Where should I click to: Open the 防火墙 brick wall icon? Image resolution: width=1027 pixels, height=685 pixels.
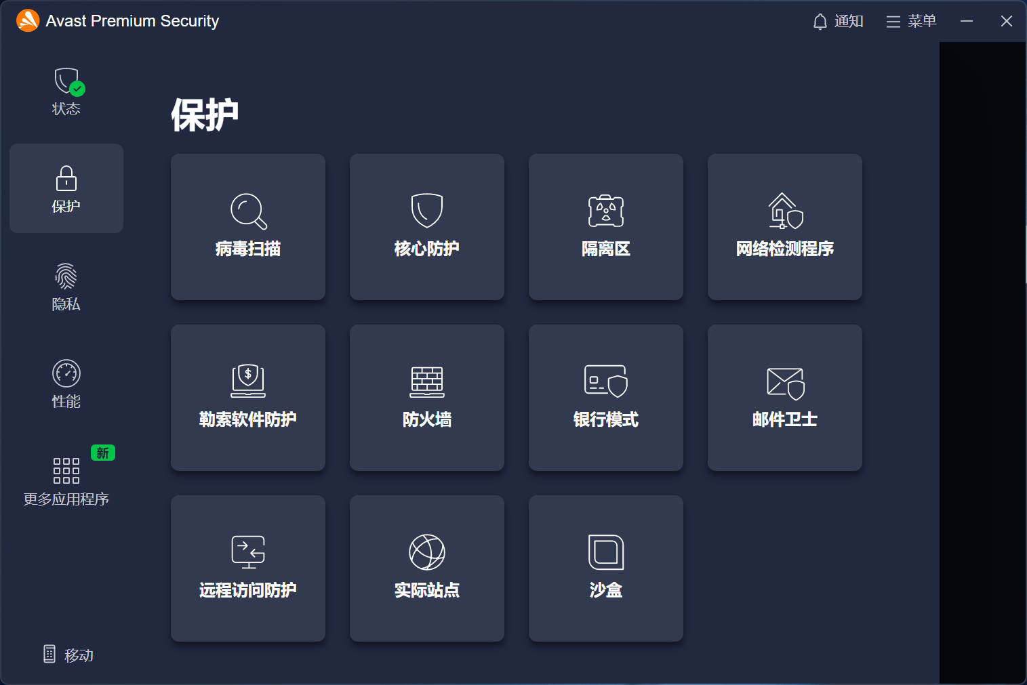[x=427, y=381]
